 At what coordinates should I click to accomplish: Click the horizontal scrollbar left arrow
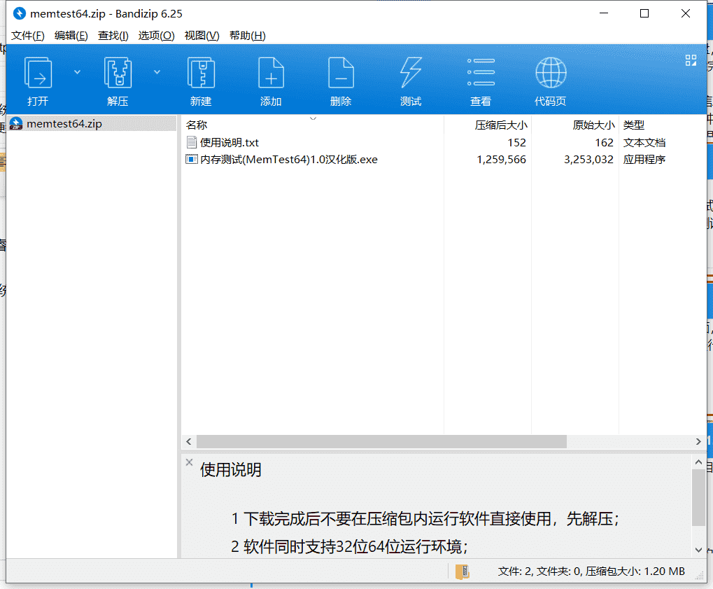pyautogui.click(x=189, y=441)
